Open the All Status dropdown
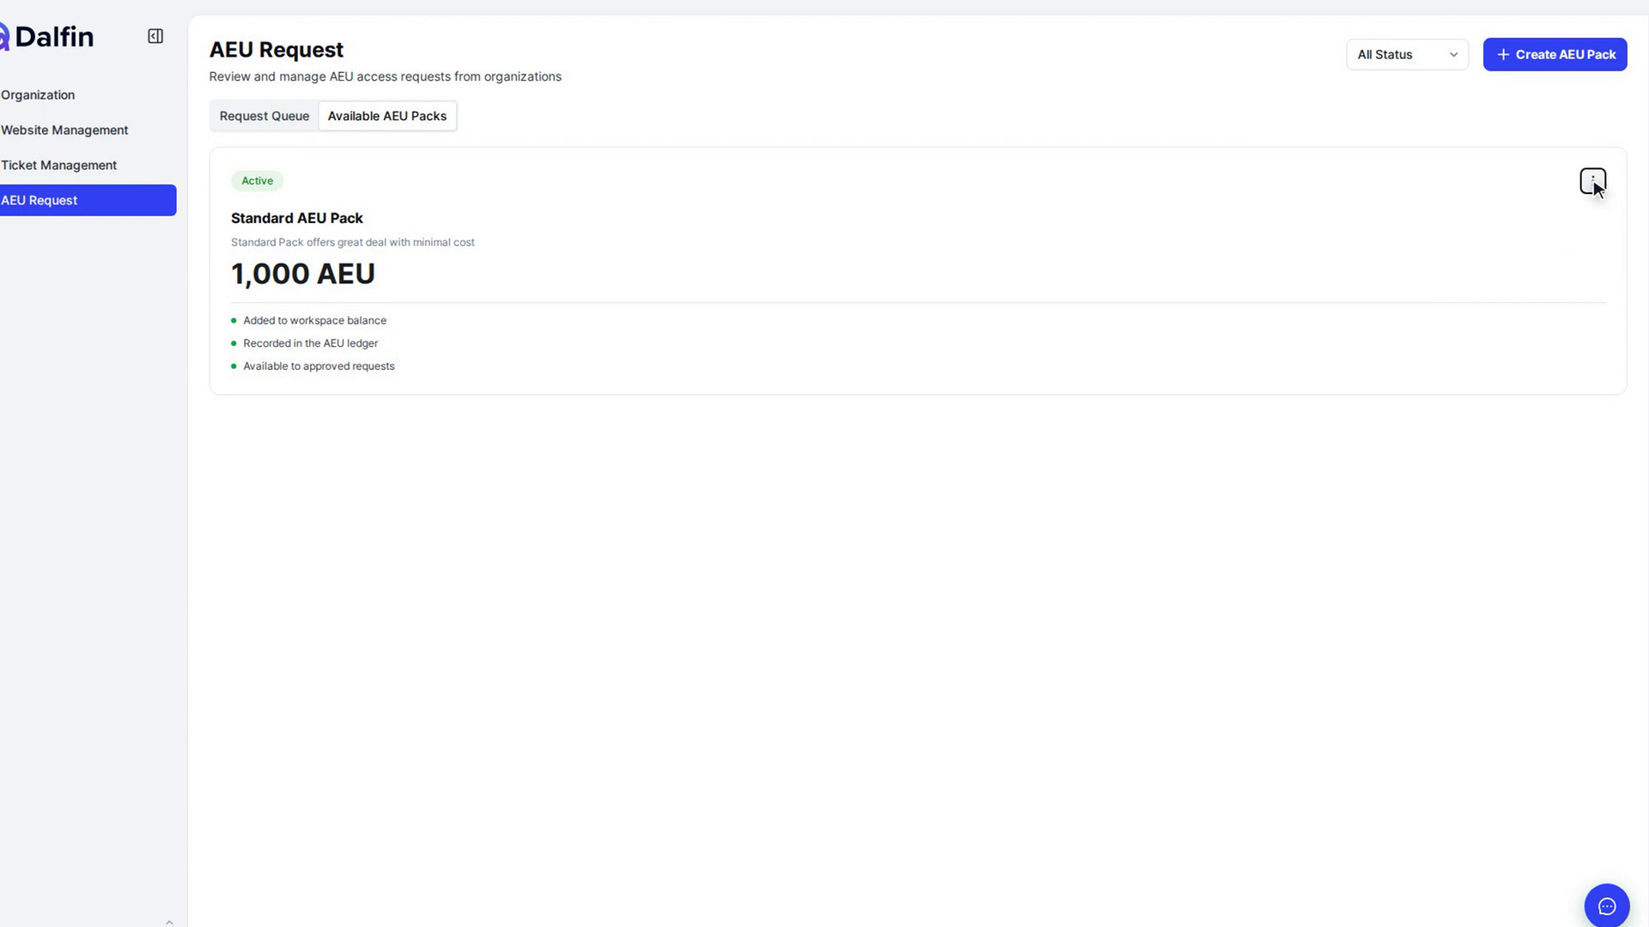 1407,54
